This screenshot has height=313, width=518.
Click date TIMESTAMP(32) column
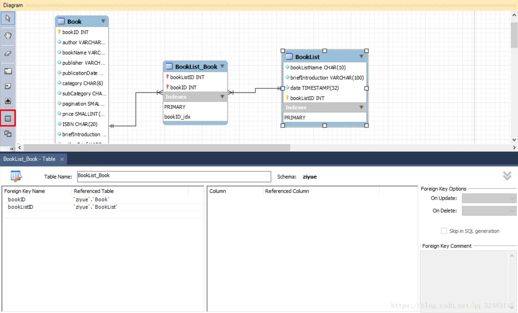325,88
